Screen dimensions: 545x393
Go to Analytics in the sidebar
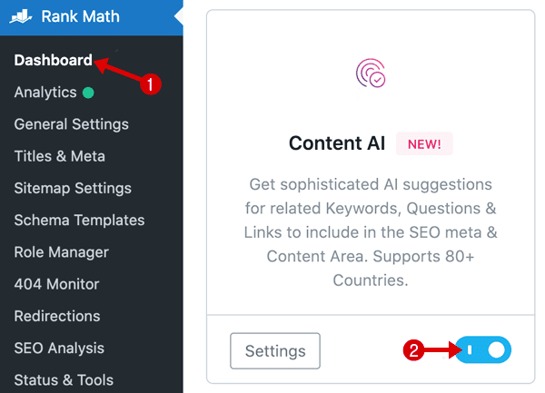(45, 93)
